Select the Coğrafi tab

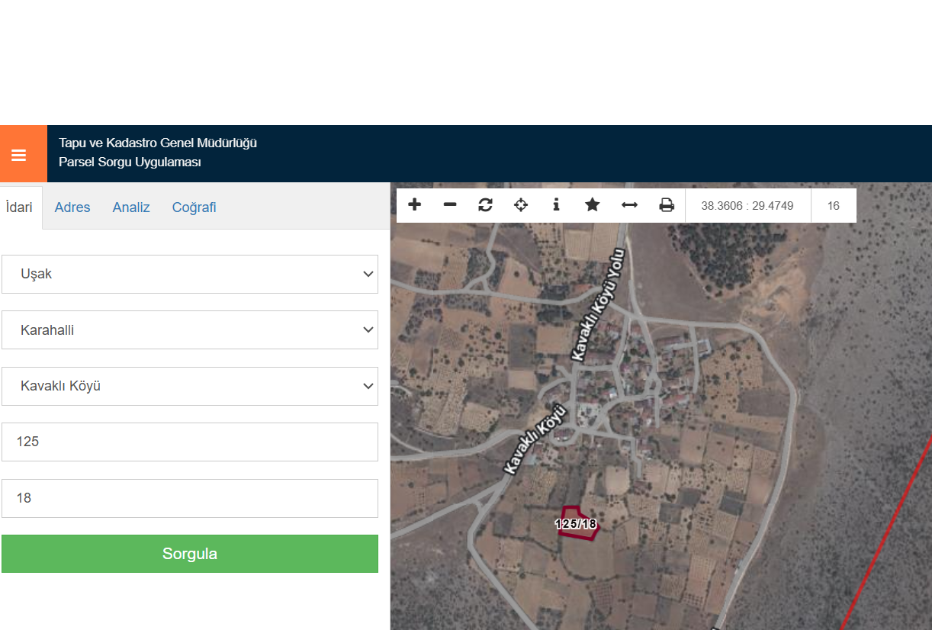click(x=194, y=207)
